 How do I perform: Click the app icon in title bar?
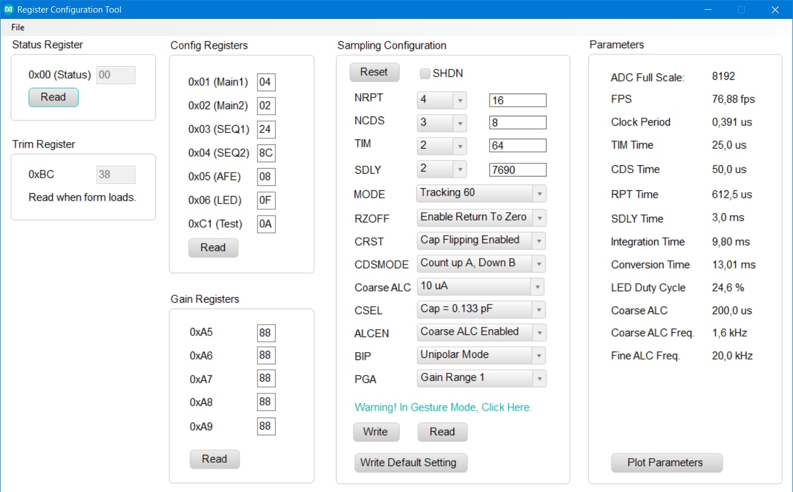point(9,10)
